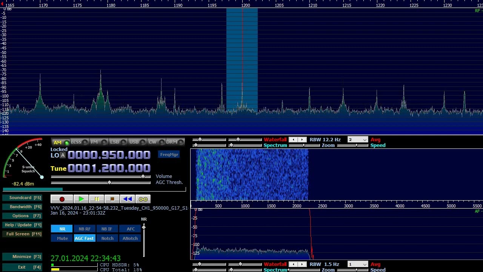Click the RBW left arrow in the AF panel

click(x=293, y=264)
